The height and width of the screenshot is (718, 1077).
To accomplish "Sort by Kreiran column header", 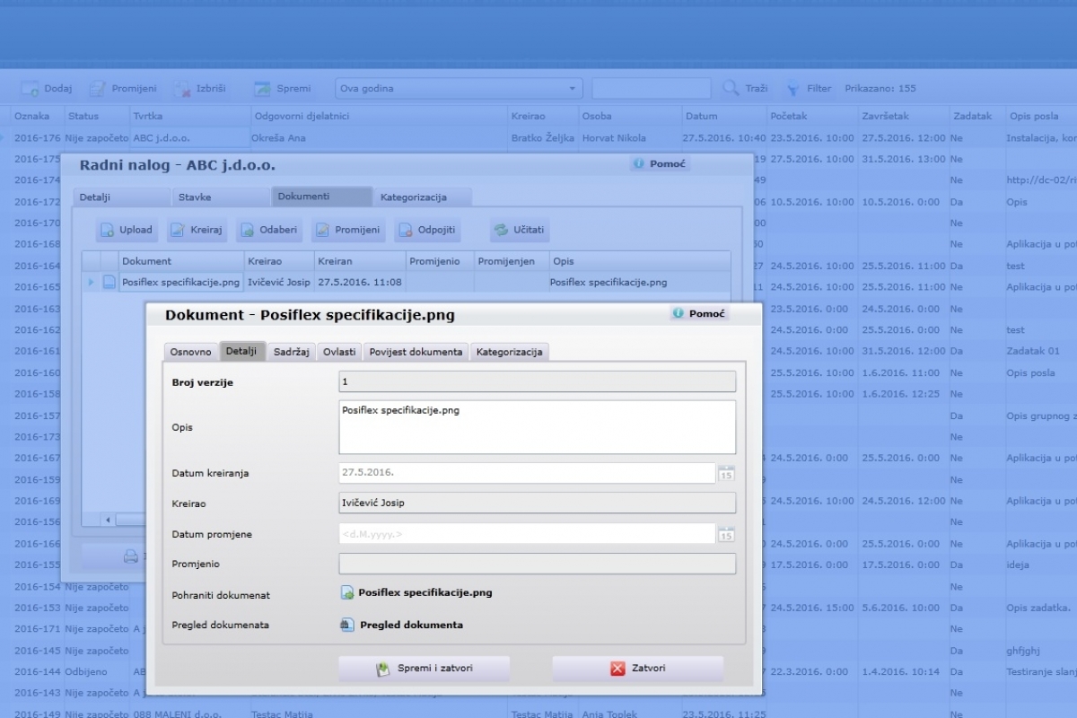I will [359, 261].
